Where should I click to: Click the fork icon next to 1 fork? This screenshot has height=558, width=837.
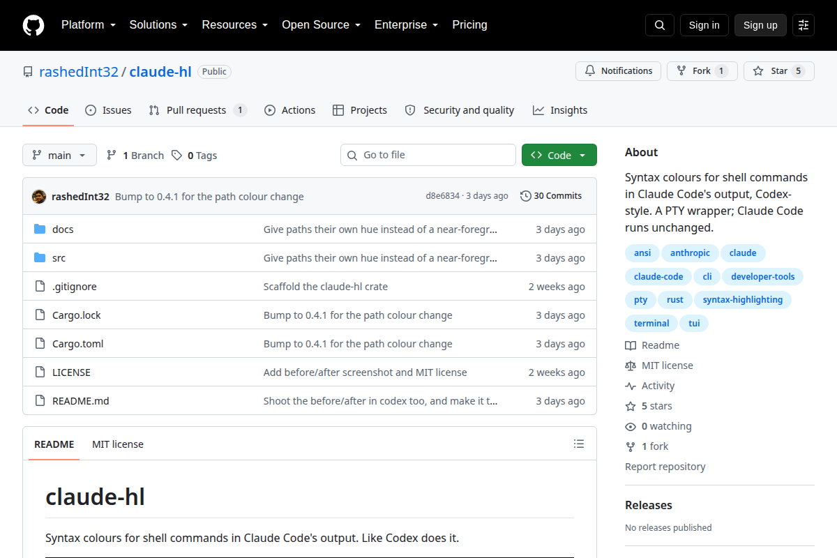tap(631, 446)
